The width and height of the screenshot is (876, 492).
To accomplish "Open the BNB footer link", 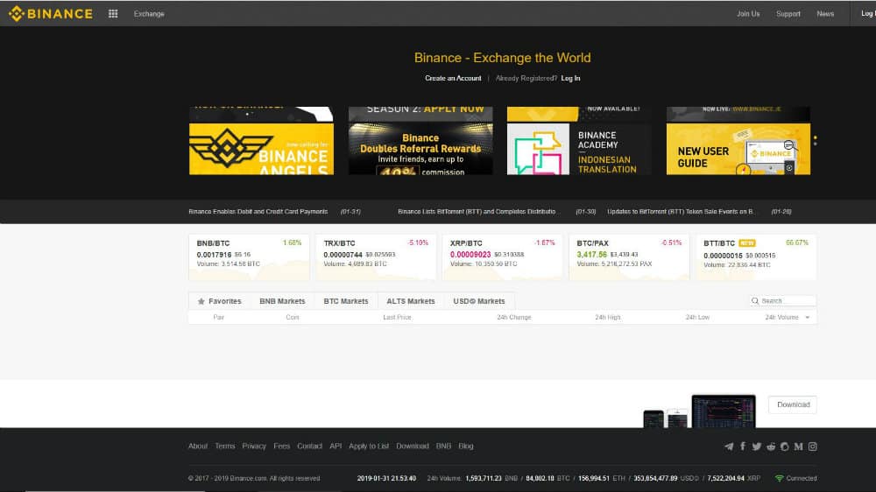I will click(443, 446).
